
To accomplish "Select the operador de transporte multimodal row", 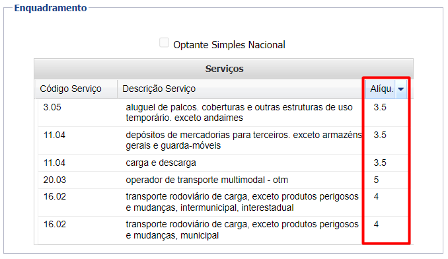I will click(223, 180).
